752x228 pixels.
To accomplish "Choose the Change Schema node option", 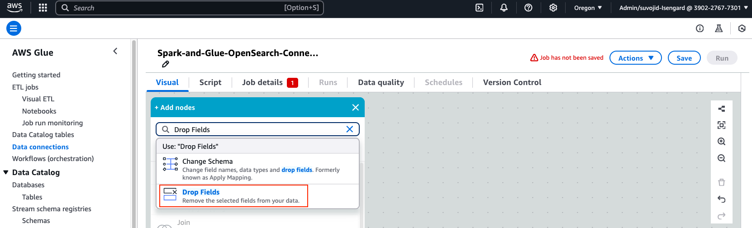I will pos(257,169).
